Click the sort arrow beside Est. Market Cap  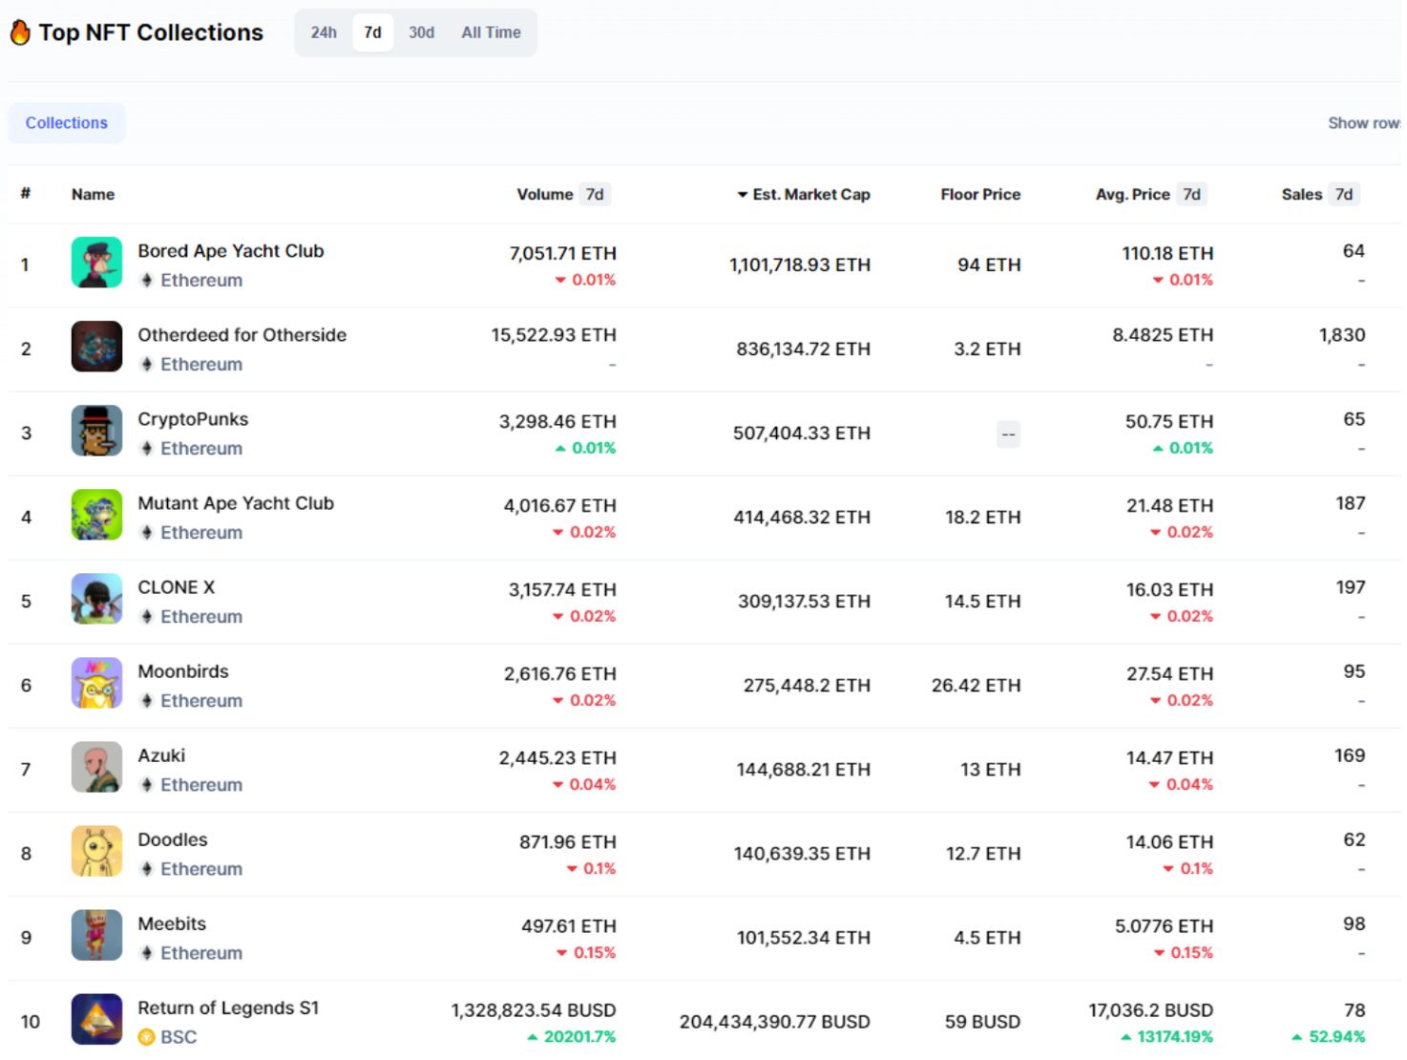(742, 195)
